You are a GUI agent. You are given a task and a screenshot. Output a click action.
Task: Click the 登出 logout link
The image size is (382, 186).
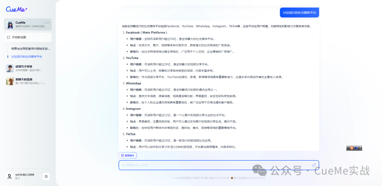pyautogui.click(x=17, y=178)
